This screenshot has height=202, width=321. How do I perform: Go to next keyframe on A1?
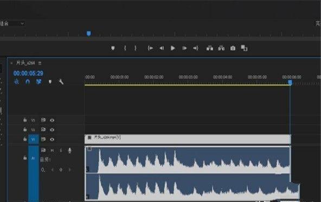click(69, 170)
